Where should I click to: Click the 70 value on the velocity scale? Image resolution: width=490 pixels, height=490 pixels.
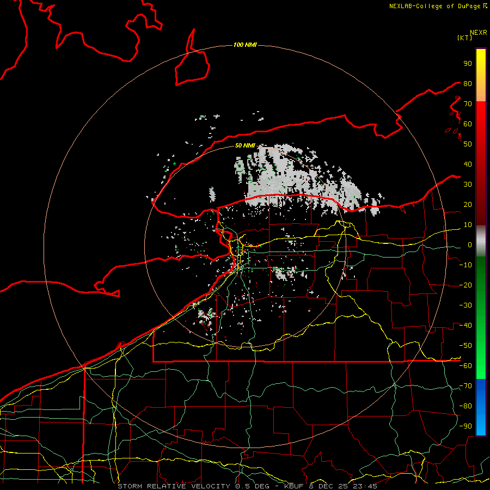[468, 104]
